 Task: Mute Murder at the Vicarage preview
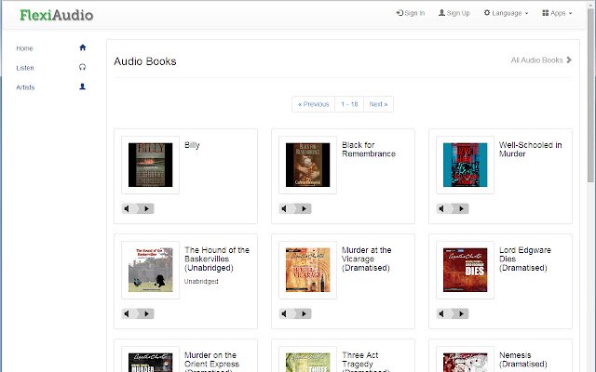[x=284, y=313]
